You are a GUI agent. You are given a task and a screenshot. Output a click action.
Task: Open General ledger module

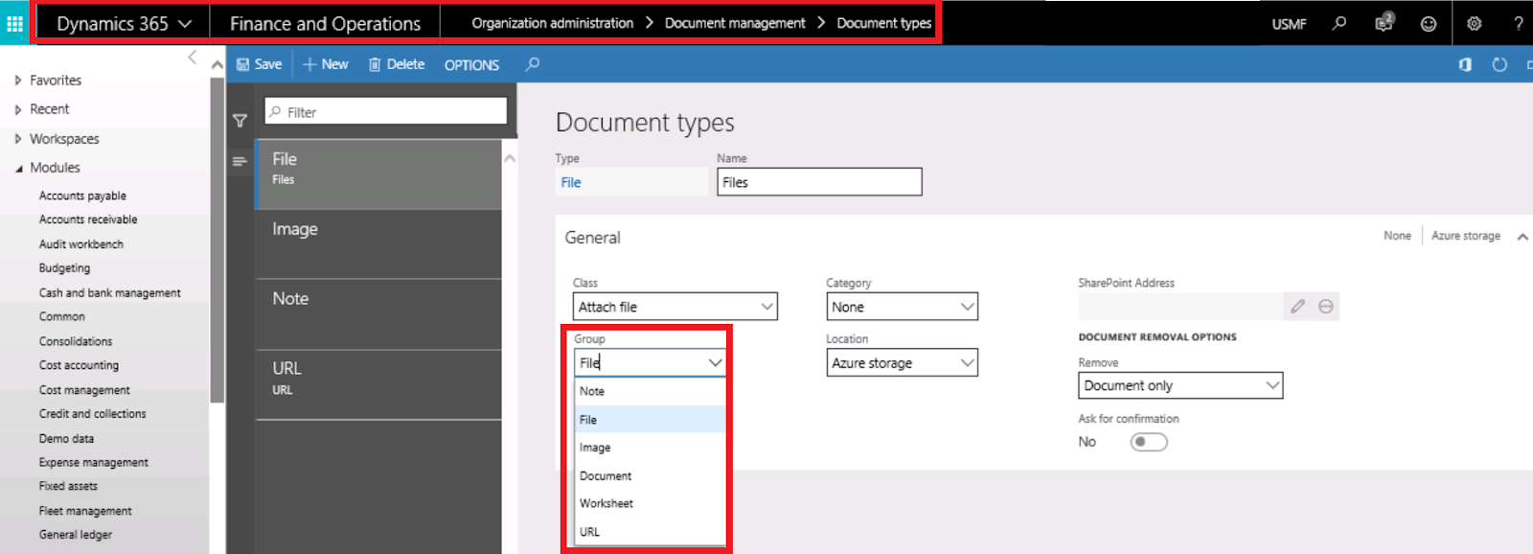(76, 535)
